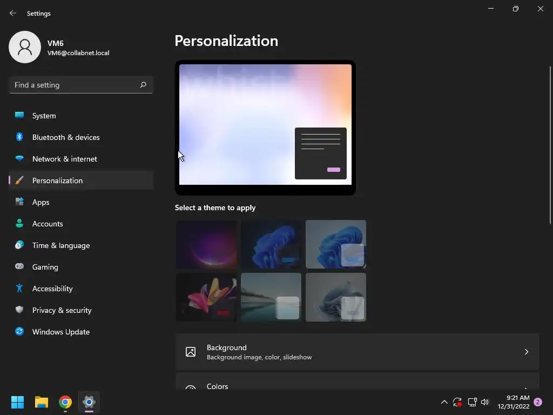Click the Network wifi icon

click(x=19, y=158)
